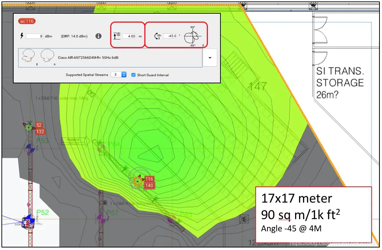Click the elevation pattern dial diagram
The width and height of the screenshot is (382, 250).
point(193,37)
